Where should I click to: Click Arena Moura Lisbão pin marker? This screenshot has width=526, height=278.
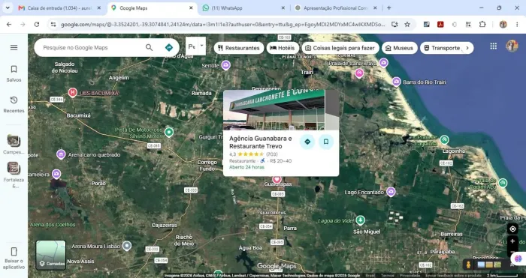click(x=126, y=246)
